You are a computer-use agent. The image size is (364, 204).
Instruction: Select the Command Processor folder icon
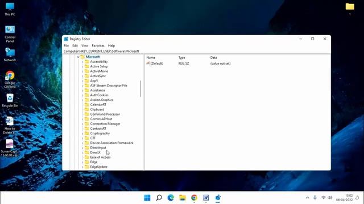(x=87, y=114)
